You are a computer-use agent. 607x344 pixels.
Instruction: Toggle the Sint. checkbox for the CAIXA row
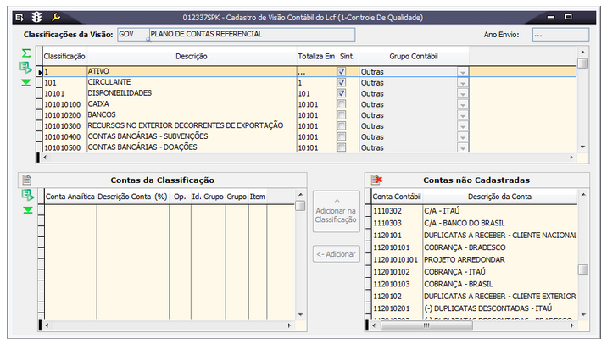(x=342, y=103)
